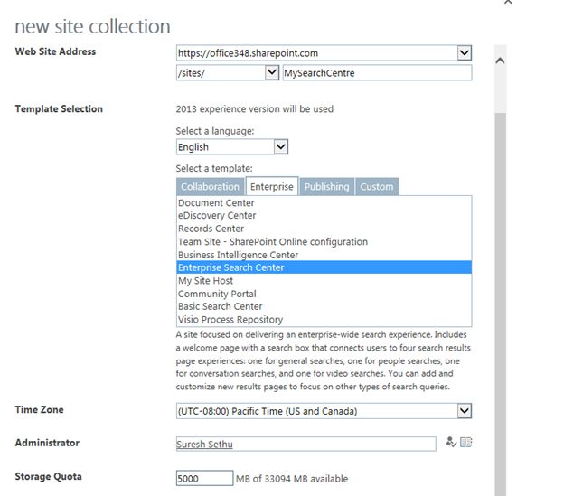Click the Check Names icon beside Administrator
The width and height of the screenshot is (564, 496).
(x=451, y=442)
